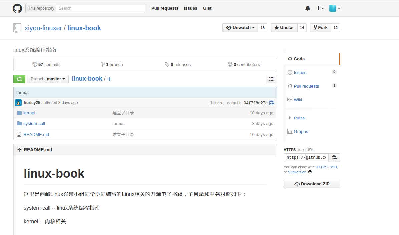
Task: Switch clone URL to HTTPS link
Action: point(321,167)
